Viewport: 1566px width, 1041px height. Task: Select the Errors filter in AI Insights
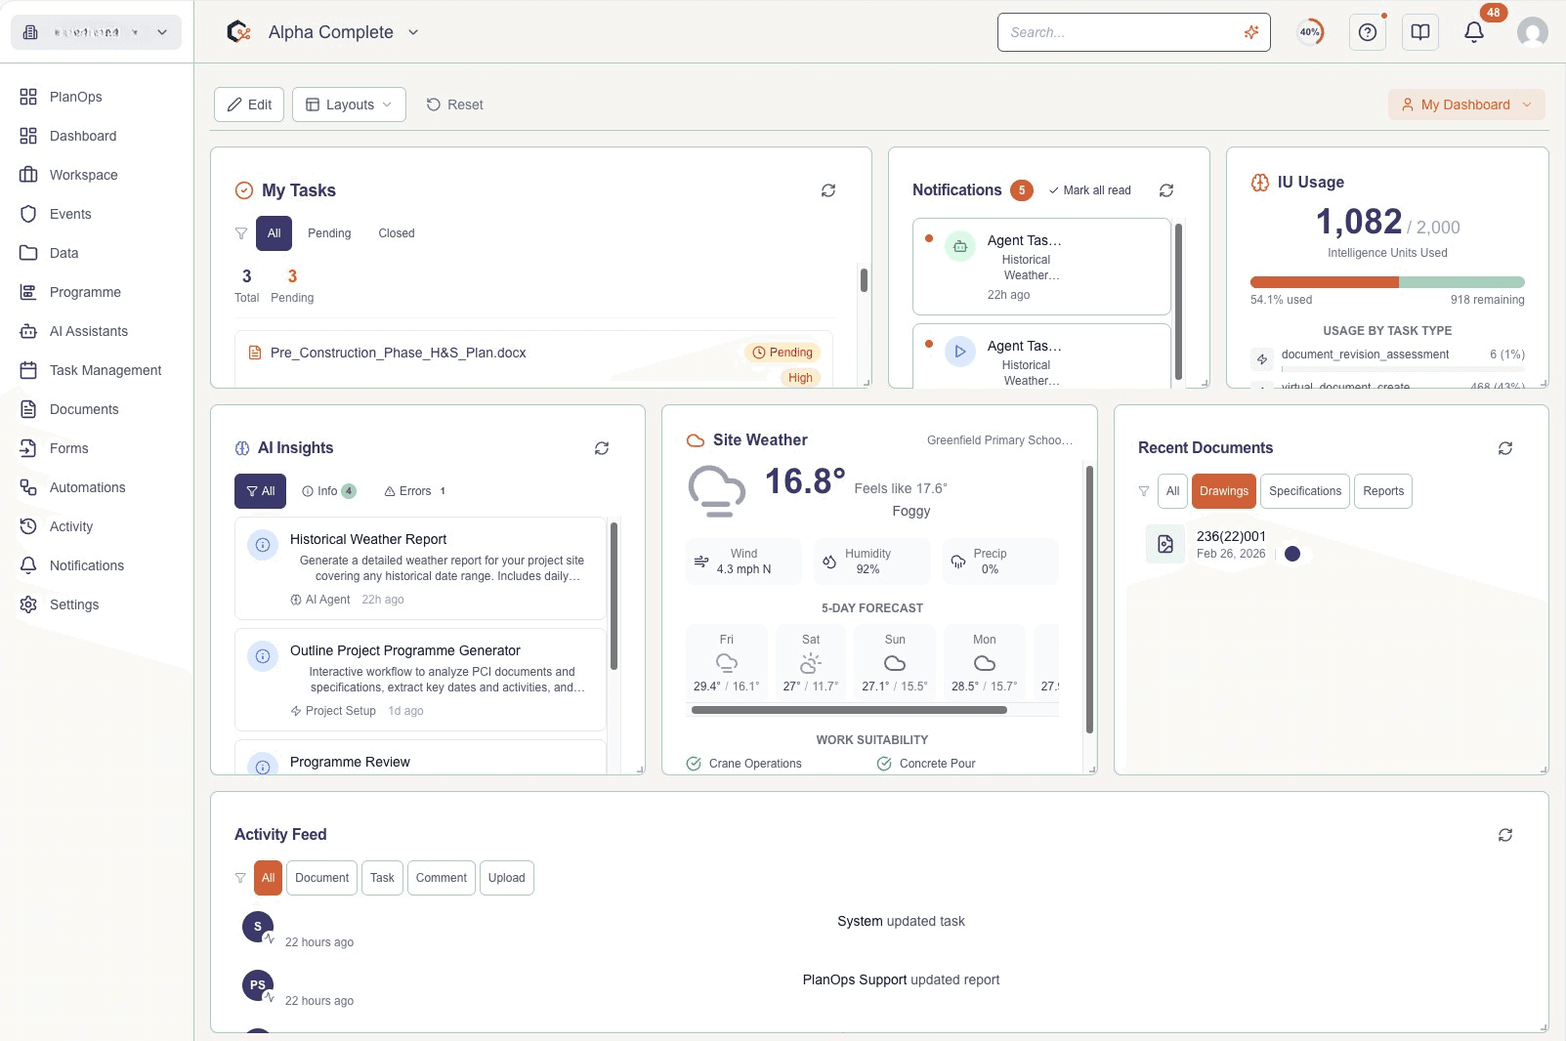coord(414,491)
